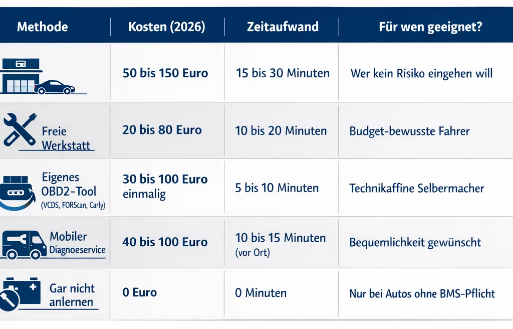Click the Technikaffine Selbermacher cell
This screenshot has width=513, height=329.
pos(417,189)
